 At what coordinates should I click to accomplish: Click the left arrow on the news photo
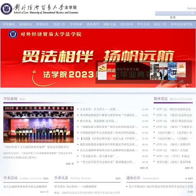coord(6,125)
